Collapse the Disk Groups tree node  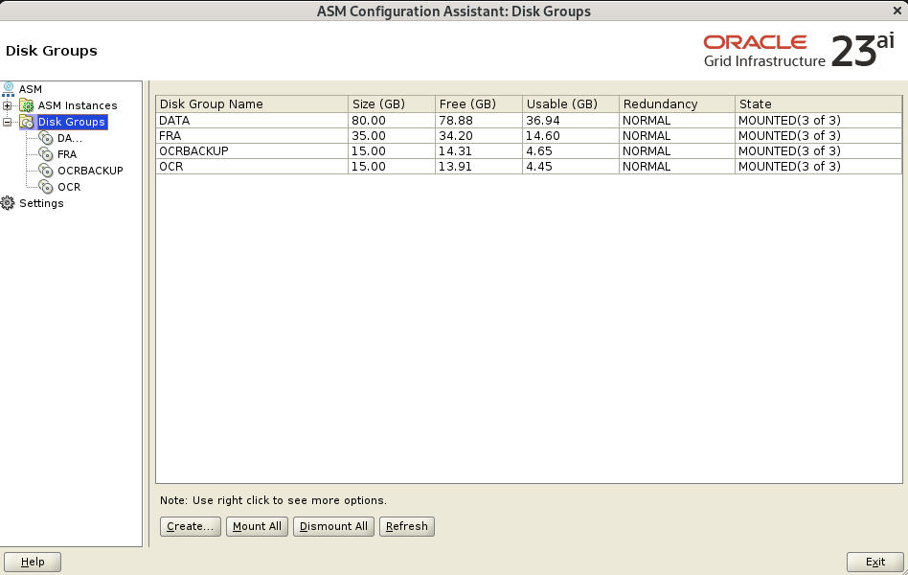pyautogui.click(x=7, y=122)
